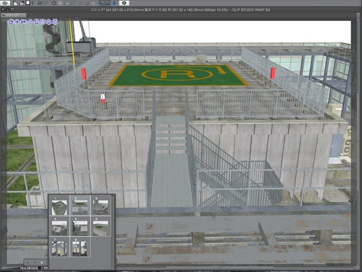
Task: Toggle Snap to Grid
Action: pyautogui.click(x=114, y=3)
